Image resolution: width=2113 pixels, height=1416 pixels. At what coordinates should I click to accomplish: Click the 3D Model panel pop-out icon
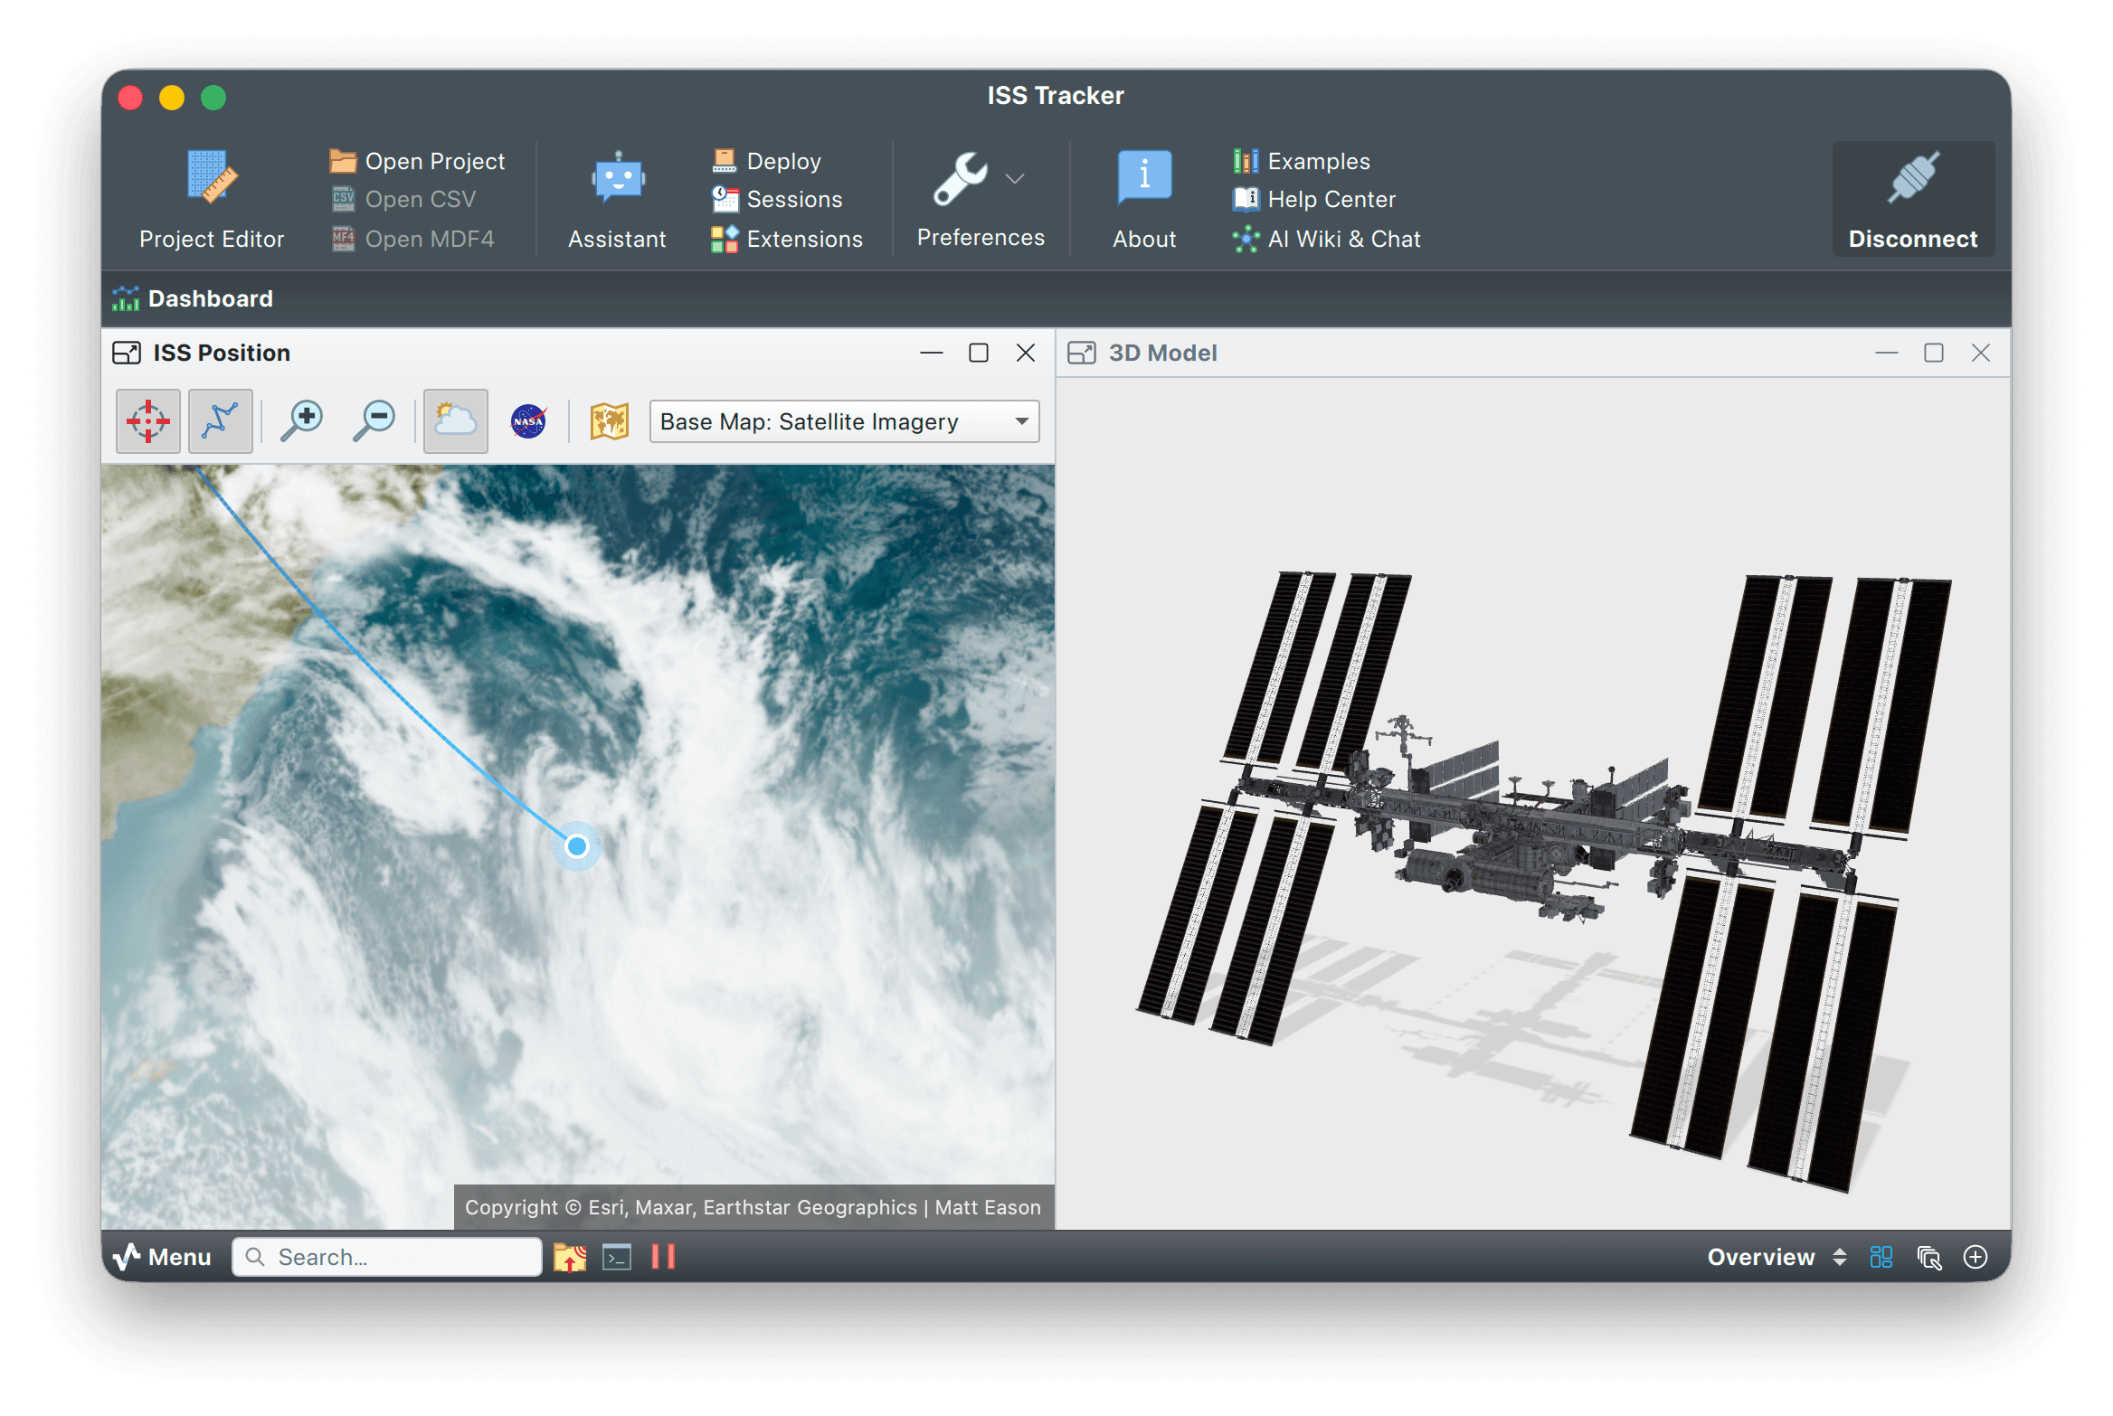coord(1082,353)
